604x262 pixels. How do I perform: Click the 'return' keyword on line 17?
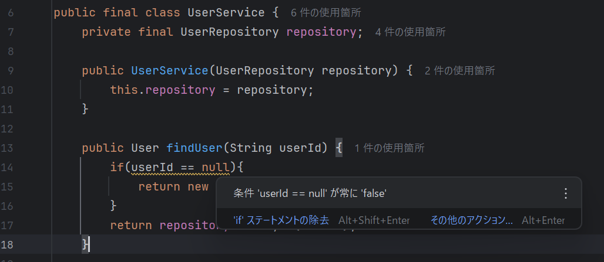131,225
